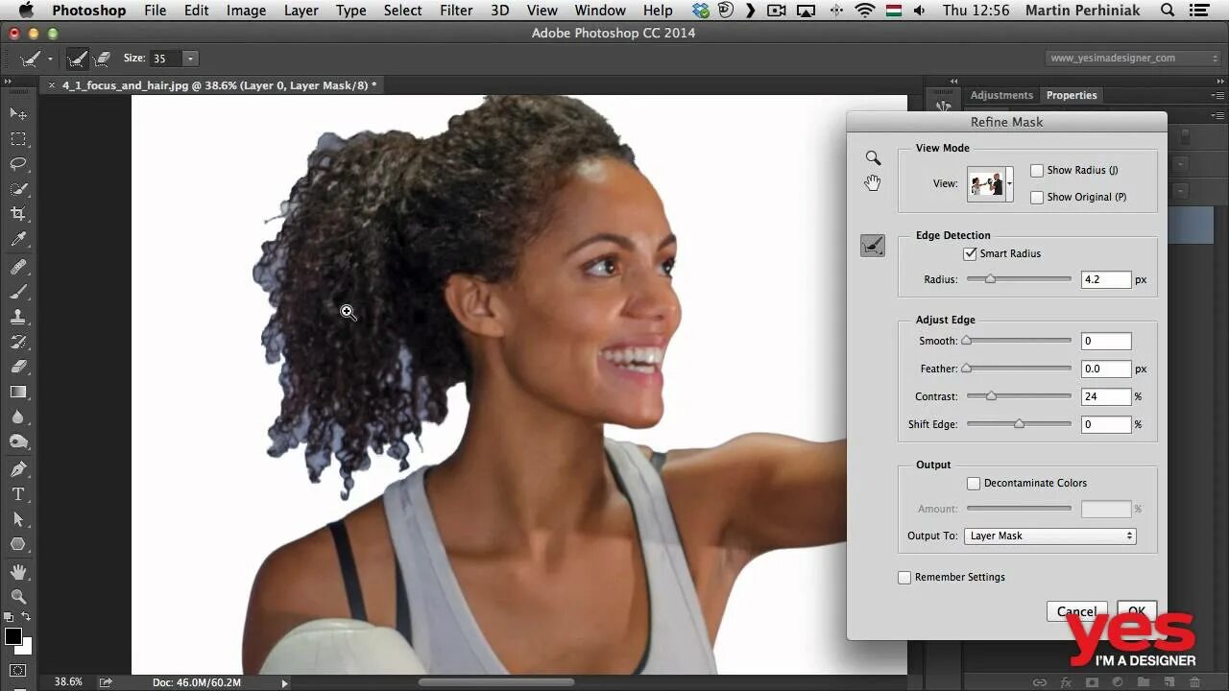Screen dimensions: 1229x691
Task: Select the Sponge tool in toolbar
Action: (18, 442)
